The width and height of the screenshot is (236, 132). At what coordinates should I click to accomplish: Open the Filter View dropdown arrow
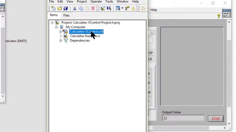[122, 8]
